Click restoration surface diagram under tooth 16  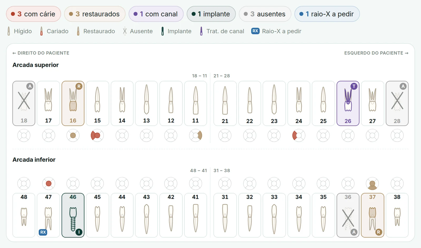point(73,135)
